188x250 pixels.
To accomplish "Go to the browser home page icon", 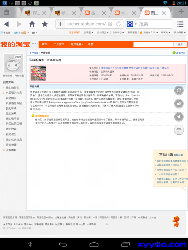I will (x=32, y=24).
